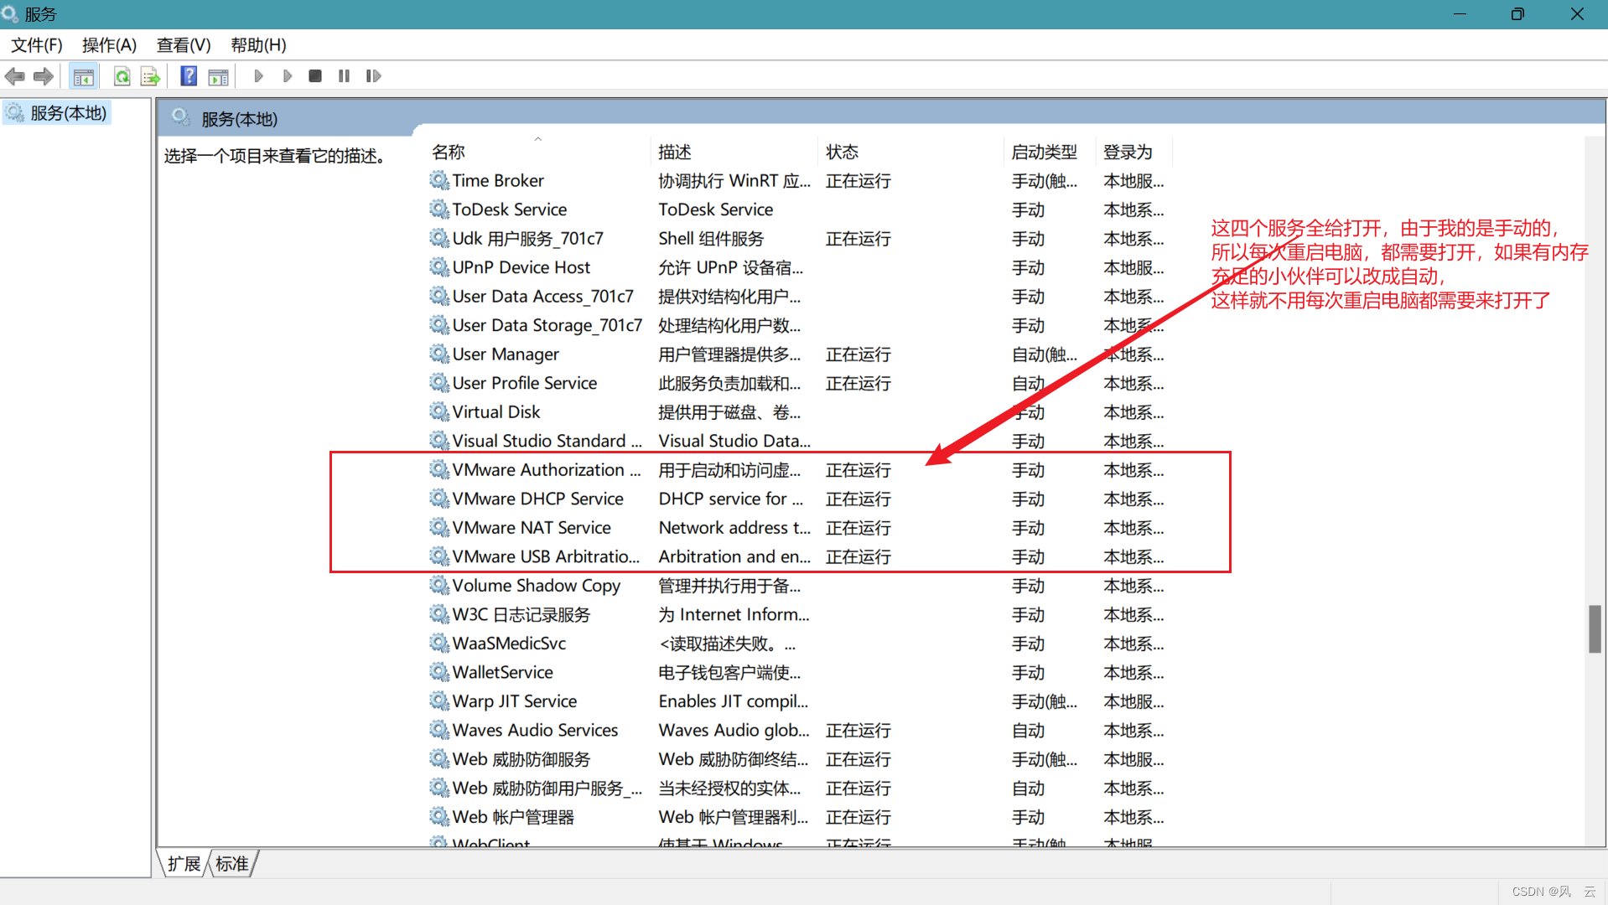This screenshot has width=1608, height=905.
Task: Select the VMware NAT Service row
Action: 796,528
